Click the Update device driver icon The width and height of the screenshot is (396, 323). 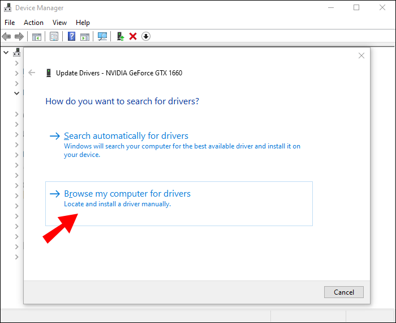120,37
